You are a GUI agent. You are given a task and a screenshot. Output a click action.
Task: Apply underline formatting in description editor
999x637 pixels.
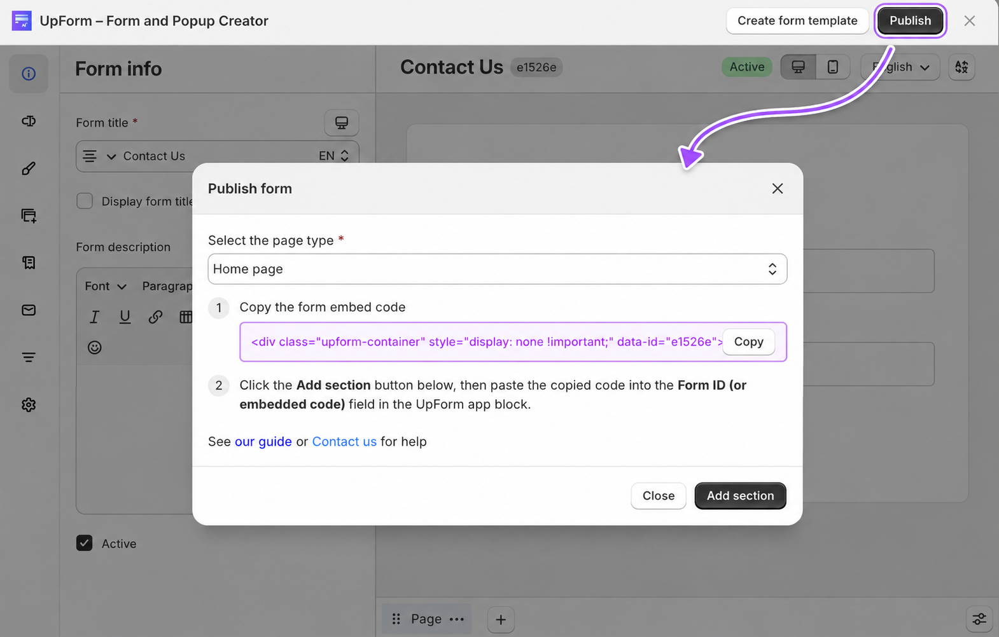[125, 317]
